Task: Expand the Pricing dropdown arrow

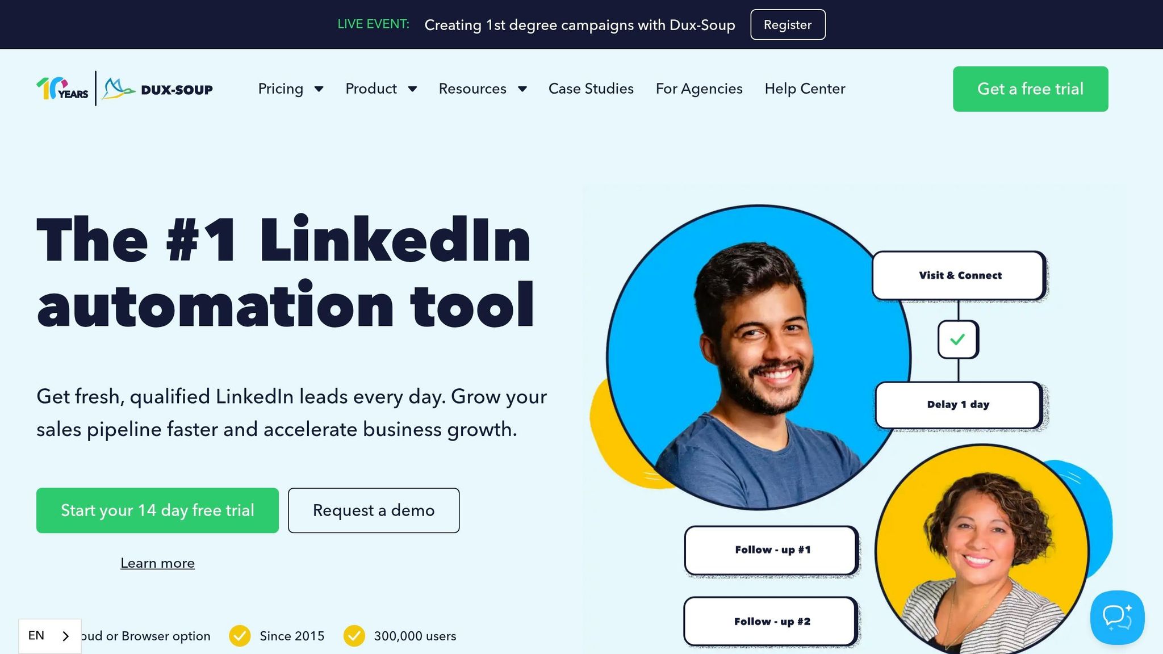Action: tap(319, 89)
